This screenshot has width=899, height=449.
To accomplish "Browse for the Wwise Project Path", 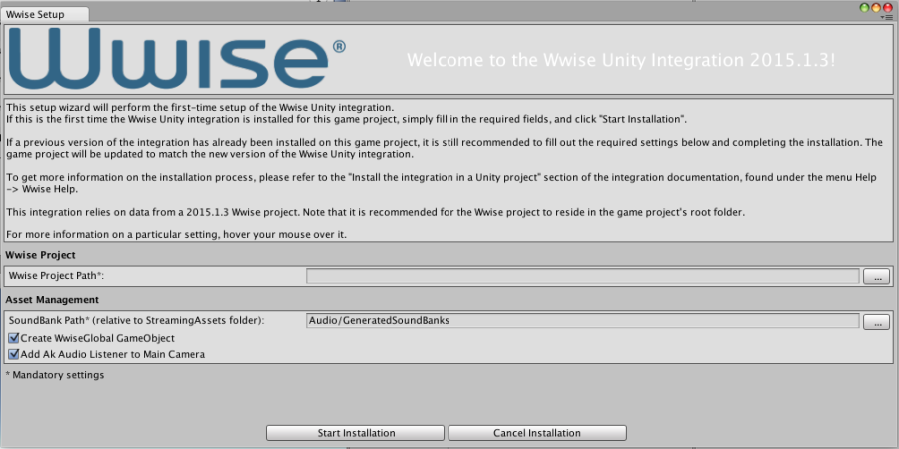I will tap(876, 277).
